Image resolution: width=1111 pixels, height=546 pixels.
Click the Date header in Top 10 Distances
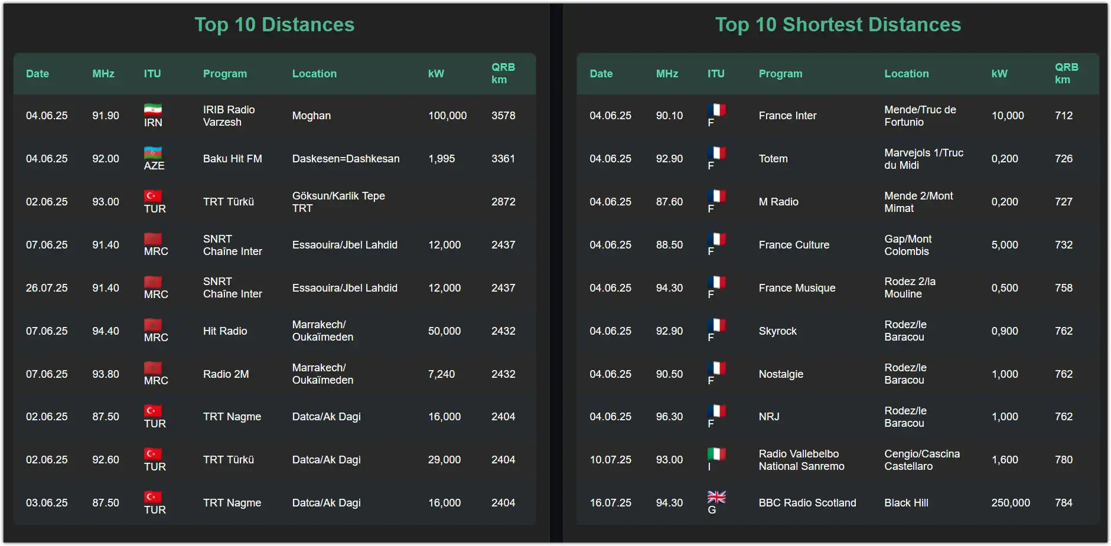[37, 74]
